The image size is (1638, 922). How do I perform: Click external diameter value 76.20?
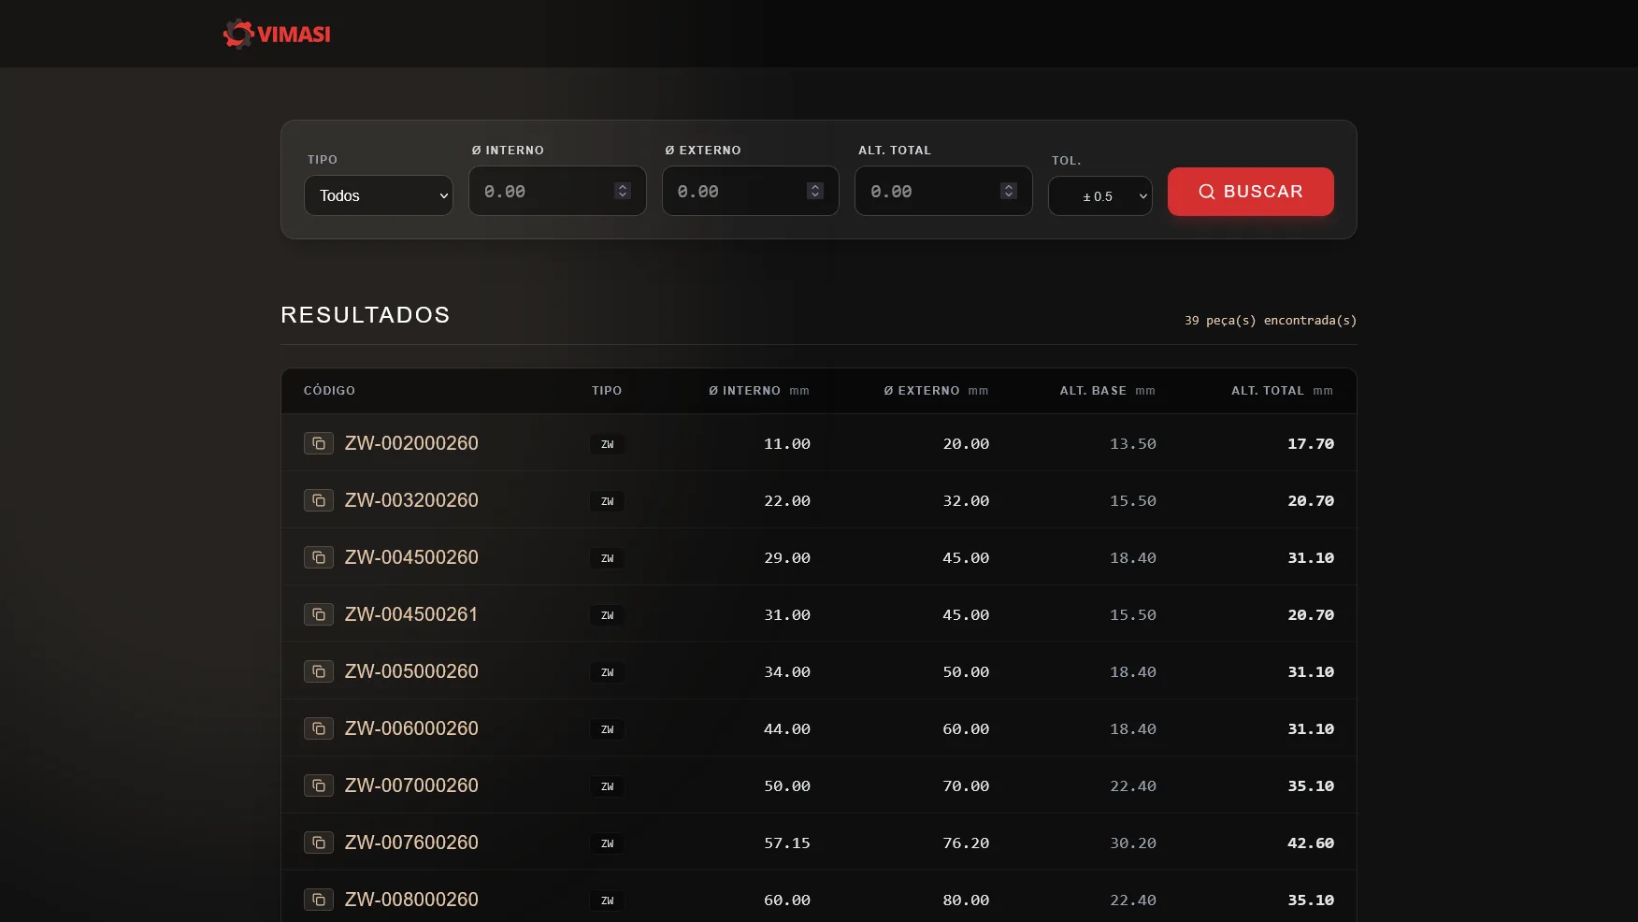pos(966,843)
